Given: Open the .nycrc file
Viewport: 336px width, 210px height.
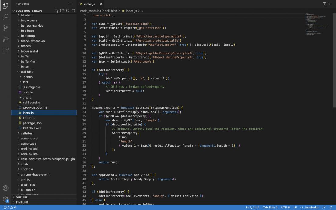Looking at the screenshot, I should tap(44, 97).
